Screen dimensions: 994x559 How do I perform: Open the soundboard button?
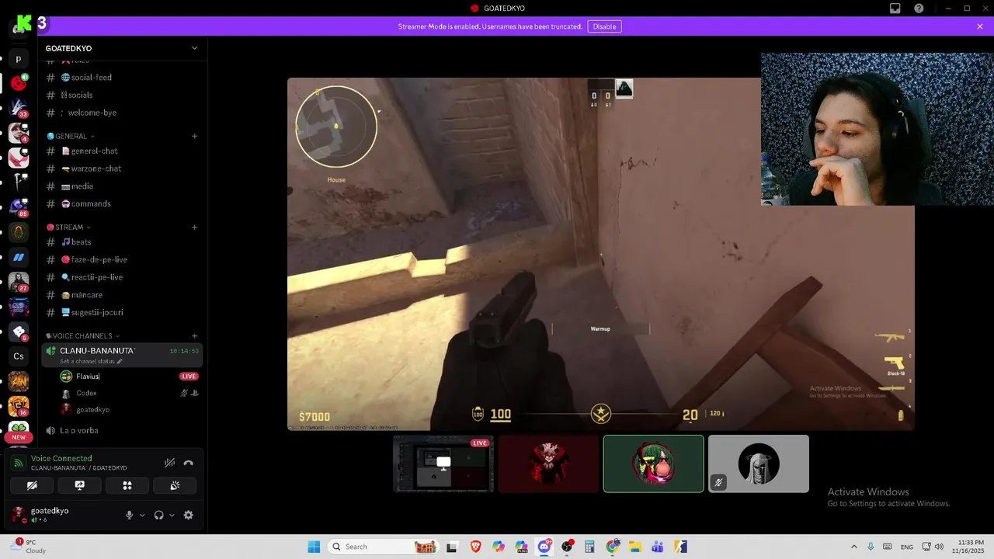pos(175,485)
